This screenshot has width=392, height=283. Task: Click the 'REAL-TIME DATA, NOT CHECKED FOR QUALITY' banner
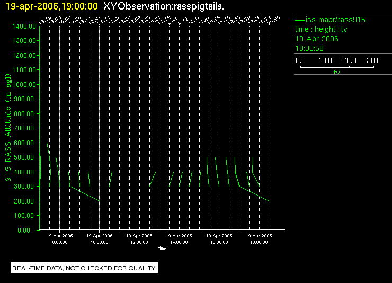tap(84, 268)
